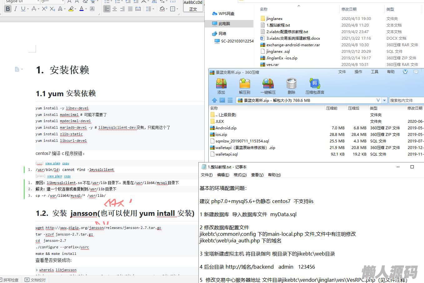Apply superscript formatting with X² icon
Image resolution: width=424 pixels, height=283 pixels.
point(44,9)
